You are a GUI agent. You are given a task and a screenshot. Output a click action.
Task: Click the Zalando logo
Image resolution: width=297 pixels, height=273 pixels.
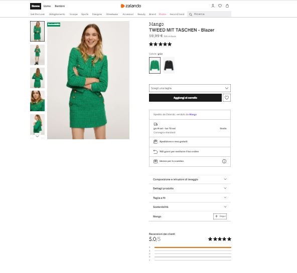(131, 6)
